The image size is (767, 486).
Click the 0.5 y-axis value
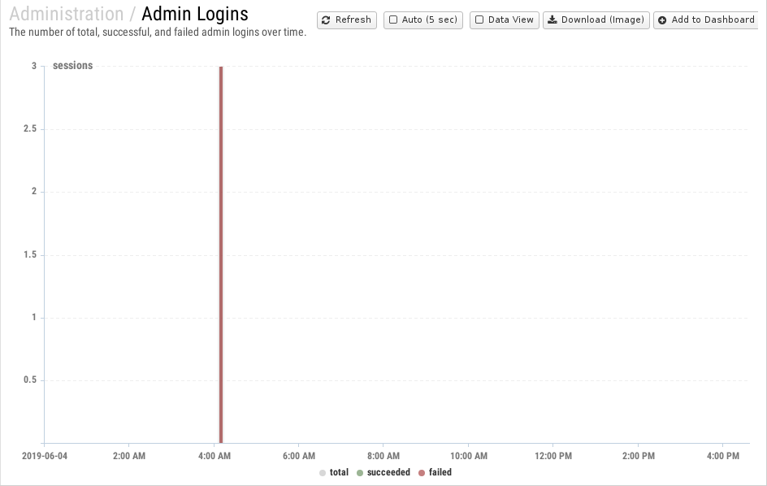30,380
